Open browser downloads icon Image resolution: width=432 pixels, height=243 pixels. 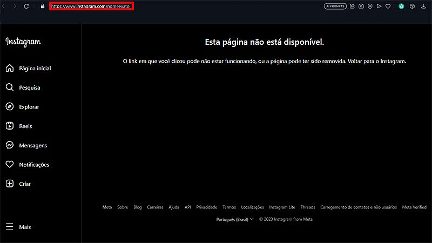point(423,6)
